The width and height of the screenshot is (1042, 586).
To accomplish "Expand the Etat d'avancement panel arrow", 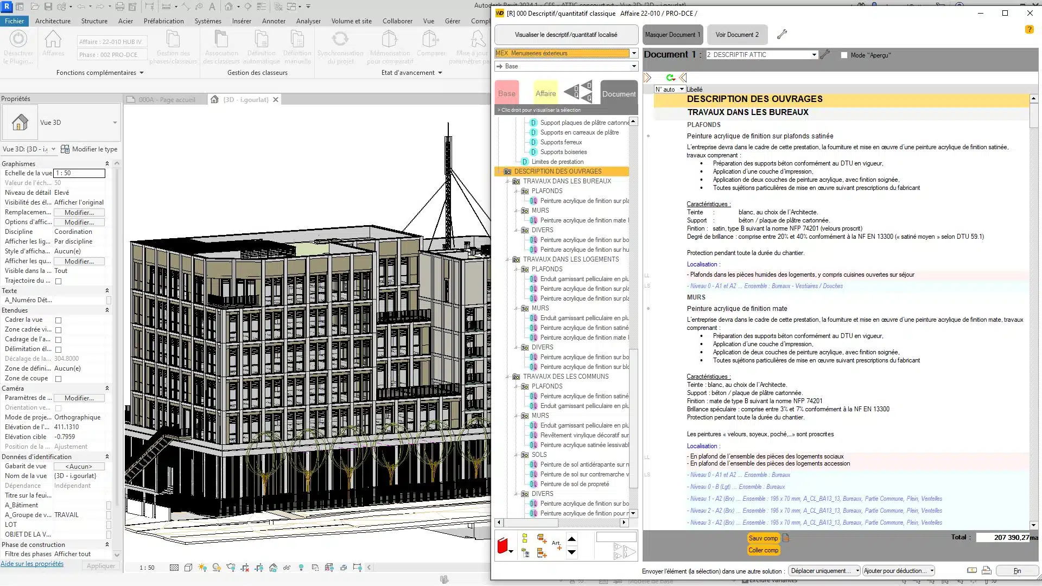I will click(440, 73).
